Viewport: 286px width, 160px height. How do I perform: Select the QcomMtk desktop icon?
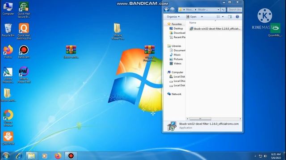point(275,30)
